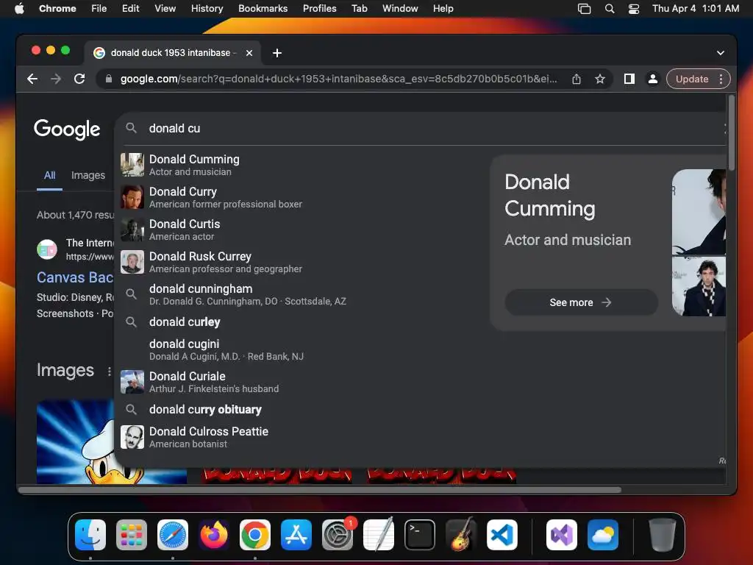This screenshot has width=753, height=565.
Task: Open a new tab with plus button
Action: (x=277, y=53)
